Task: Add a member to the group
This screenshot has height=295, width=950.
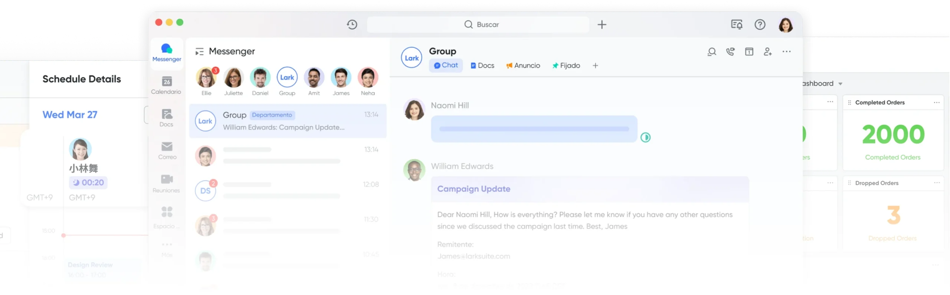Action: click(768, 52)
